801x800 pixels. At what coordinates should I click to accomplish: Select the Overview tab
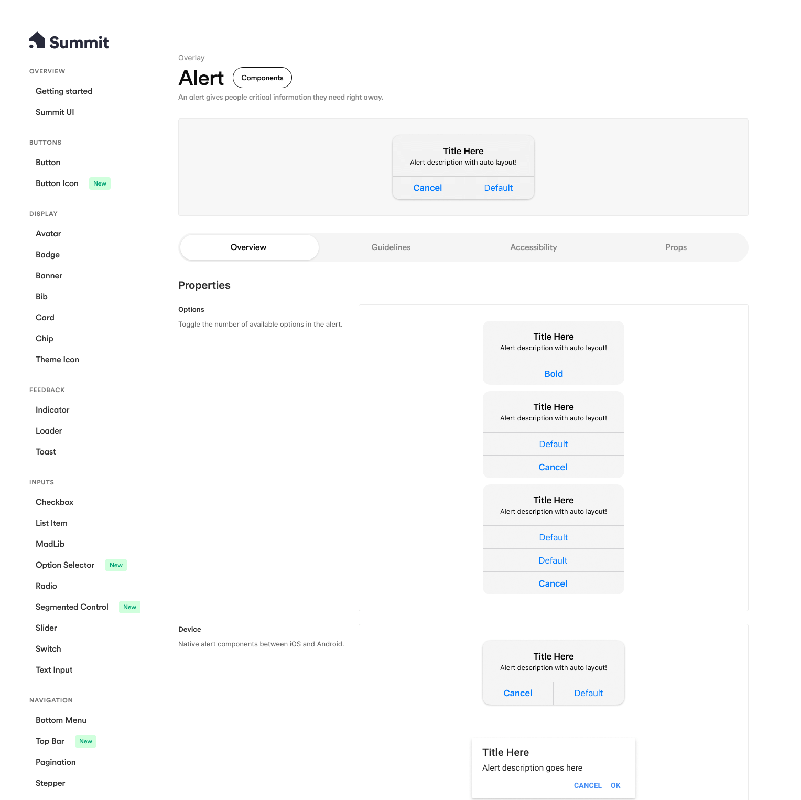pyautogui.click(x=248, y=247)
